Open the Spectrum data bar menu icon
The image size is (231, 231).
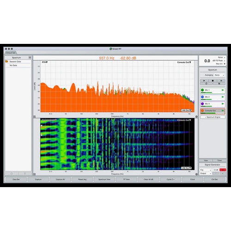coord(30,57)
